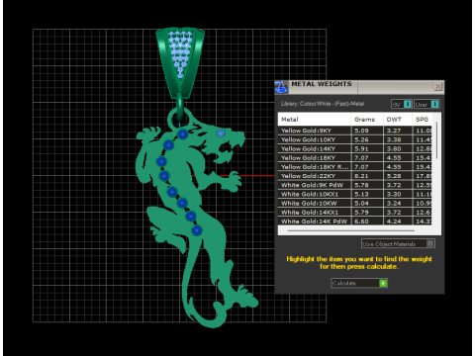Select the dragon's eye gemstone
The image size is (475, 356).
click(221, 133)
